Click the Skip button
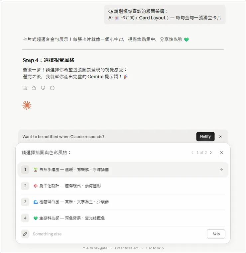This screenshot has width=246, height=253. click(216, 234)
